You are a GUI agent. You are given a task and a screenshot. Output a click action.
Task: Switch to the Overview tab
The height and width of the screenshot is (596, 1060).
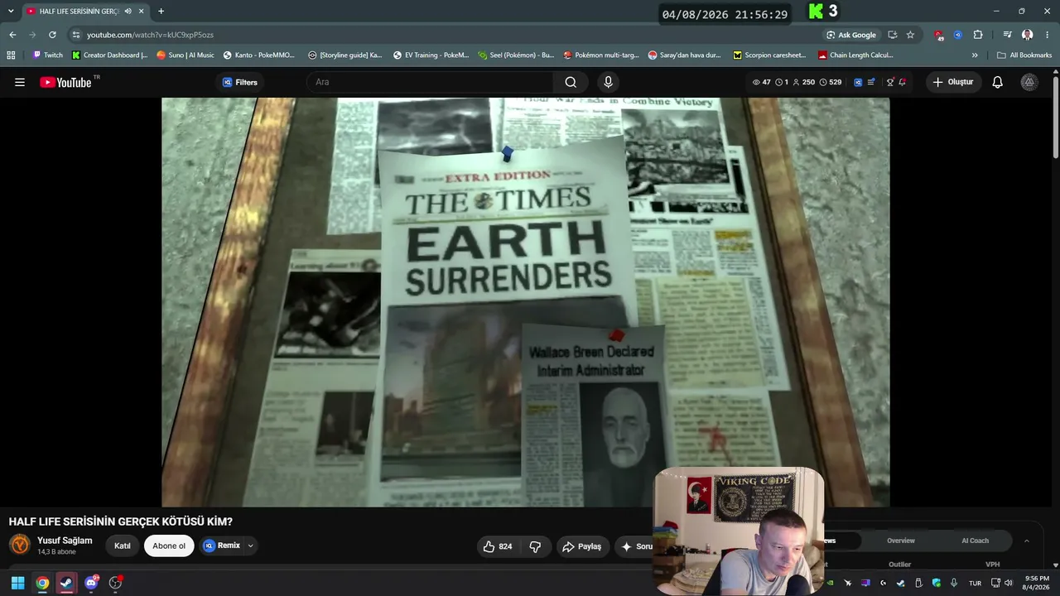tap(901, 541)
